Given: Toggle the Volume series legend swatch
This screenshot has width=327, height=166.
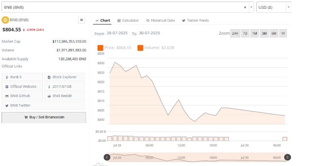Looking at the screenshot, I should pos(140,48).
